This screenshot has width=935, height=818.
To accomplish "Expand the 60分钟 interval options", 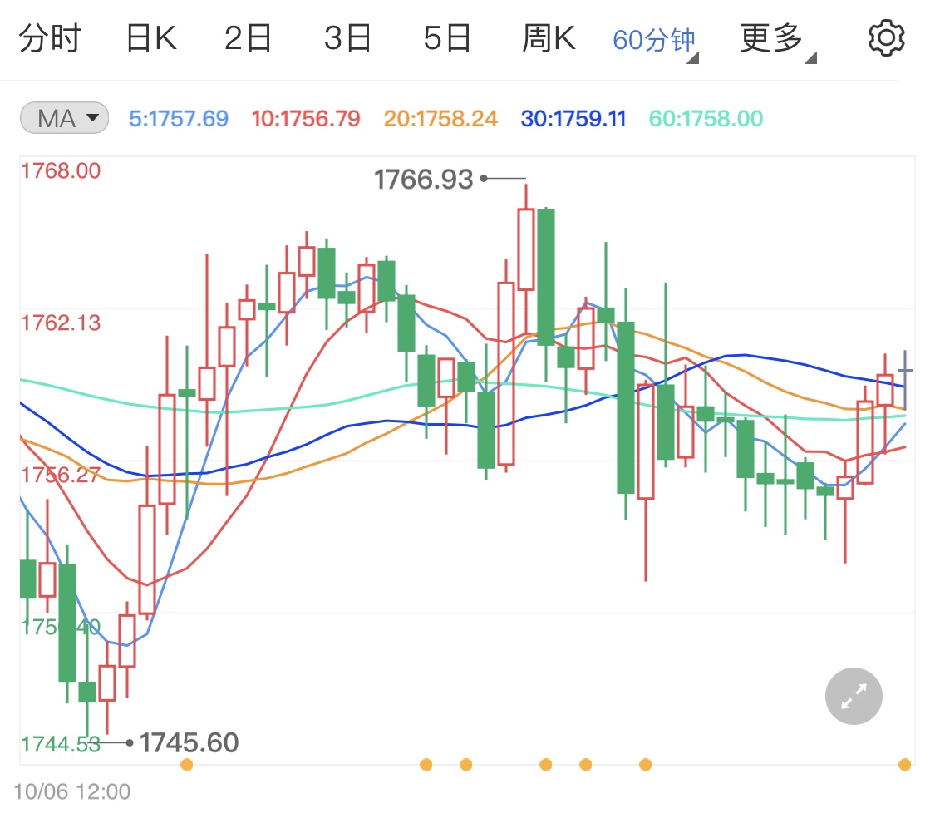I will 653,37.
